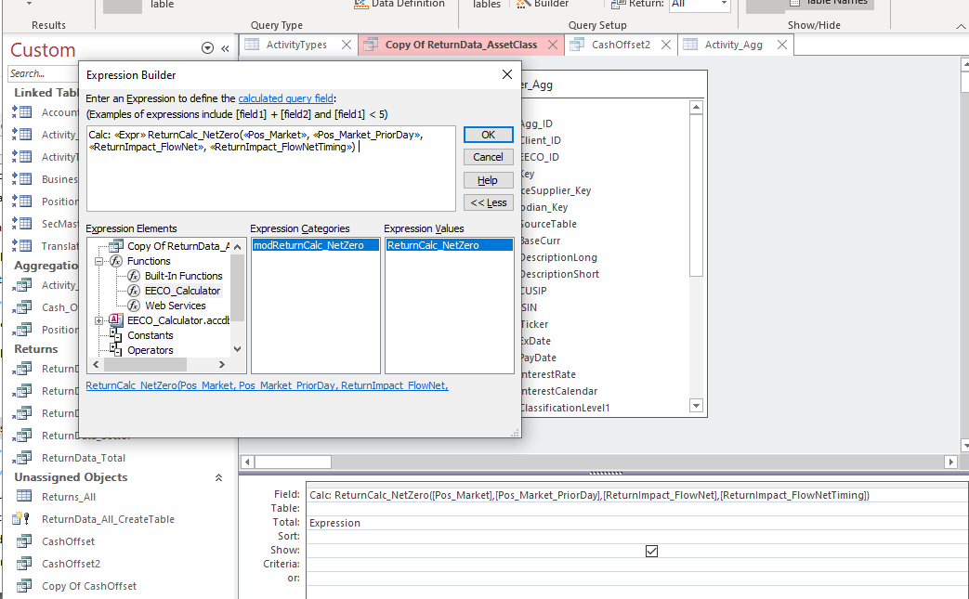Select Built-In Functions item
969x599 pixels.
184,276
